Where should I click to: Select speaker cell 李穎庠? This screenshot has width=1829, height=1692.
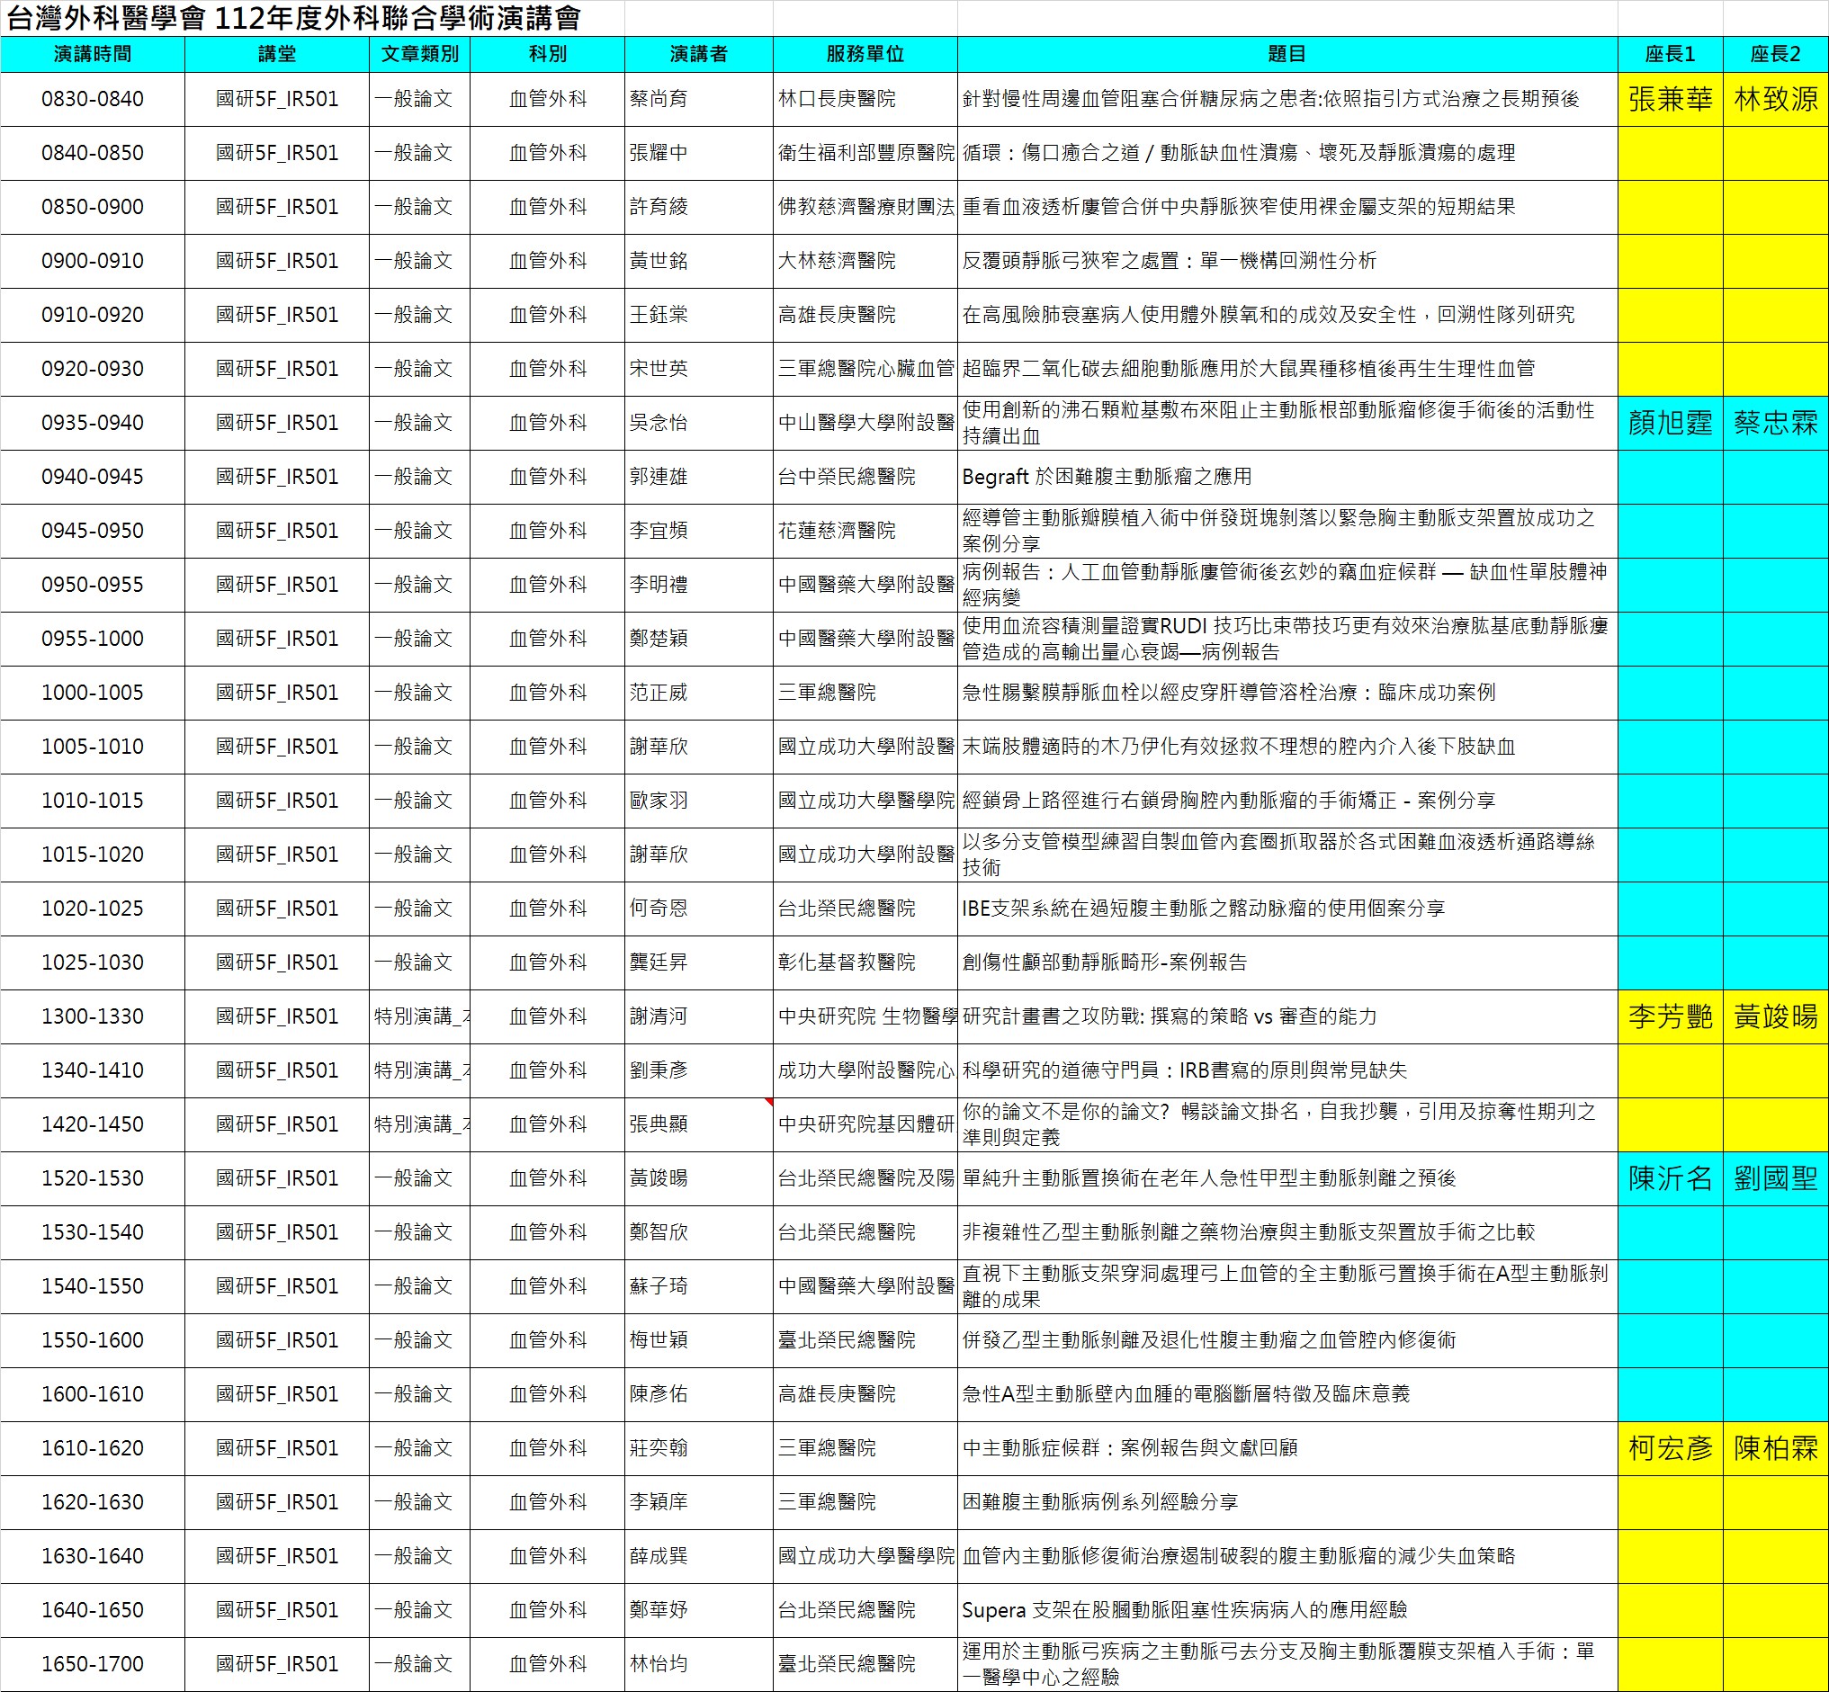699,1502
